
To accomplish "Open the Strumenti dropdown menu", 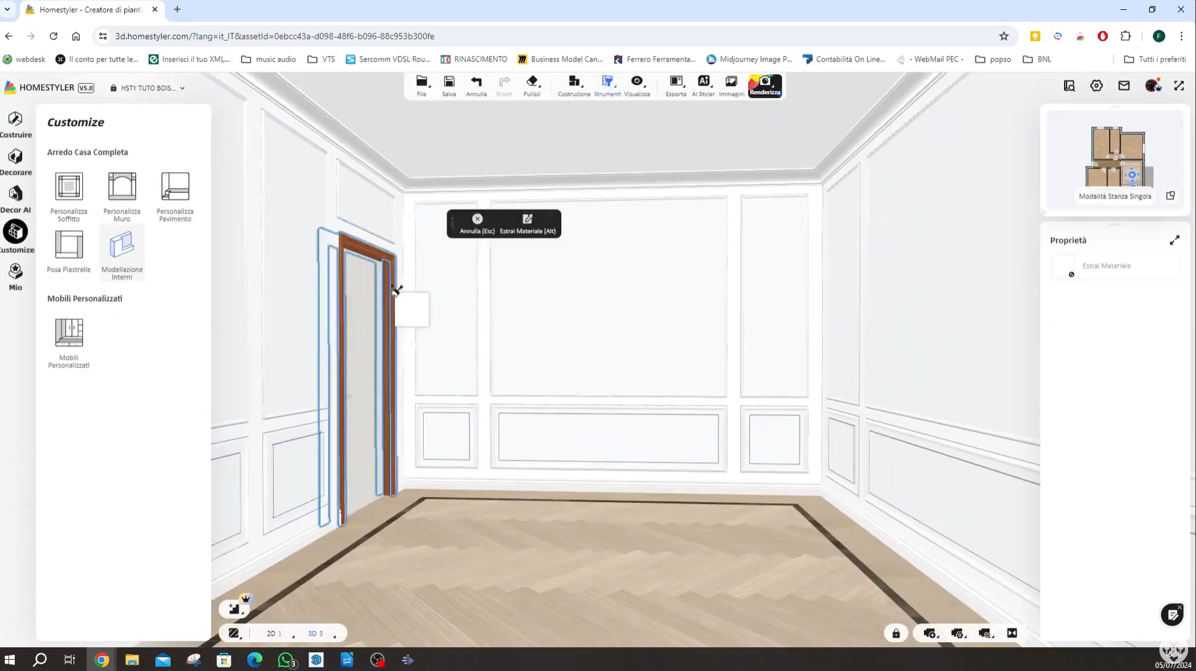I will pyautogui.click(x=607, y=85).
